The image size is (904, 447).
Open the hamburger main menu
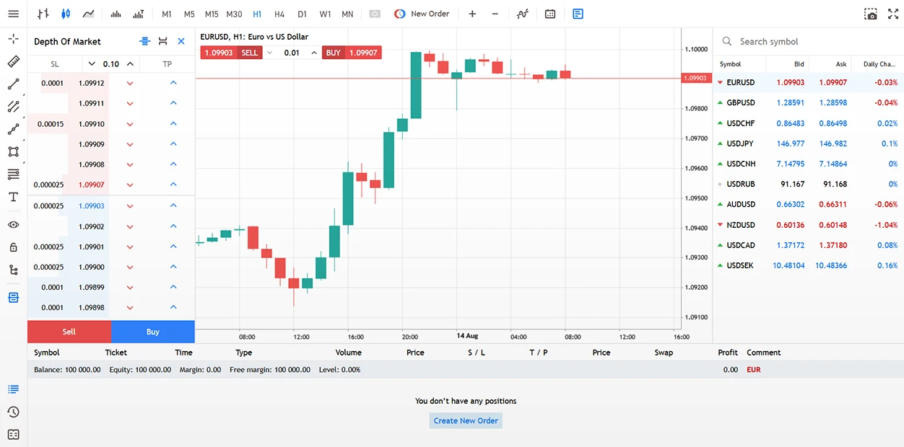[13, 14]
